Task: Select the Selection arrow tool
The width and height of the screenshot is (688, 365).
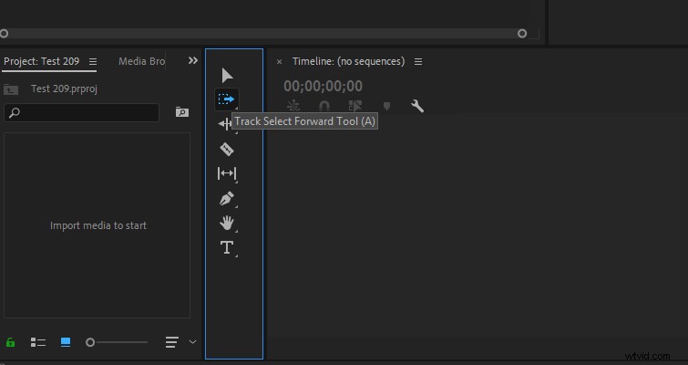Action: (227, 76)
